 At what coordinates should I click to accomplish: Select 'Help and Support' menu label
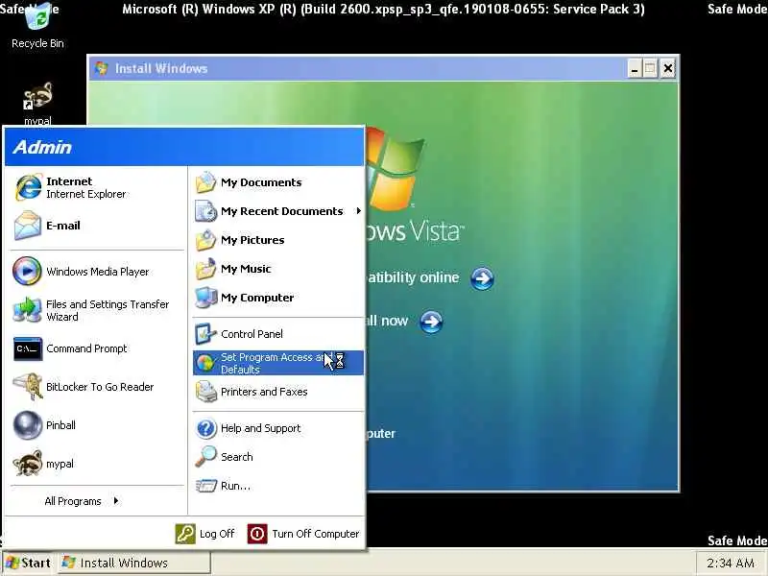coord(260,428)
